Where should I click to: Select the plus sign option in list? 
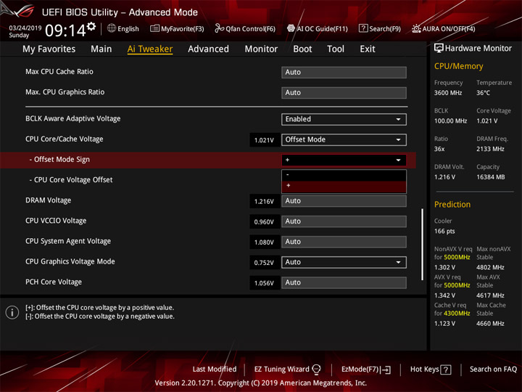[x=344, y=187]
